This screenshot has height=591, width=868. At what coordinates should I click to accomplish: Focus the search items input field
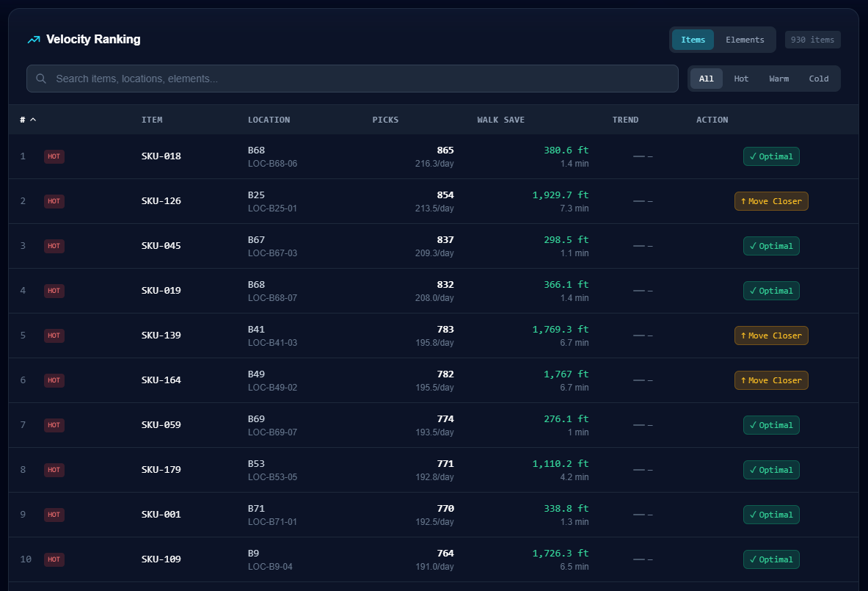tap(352, 79)
